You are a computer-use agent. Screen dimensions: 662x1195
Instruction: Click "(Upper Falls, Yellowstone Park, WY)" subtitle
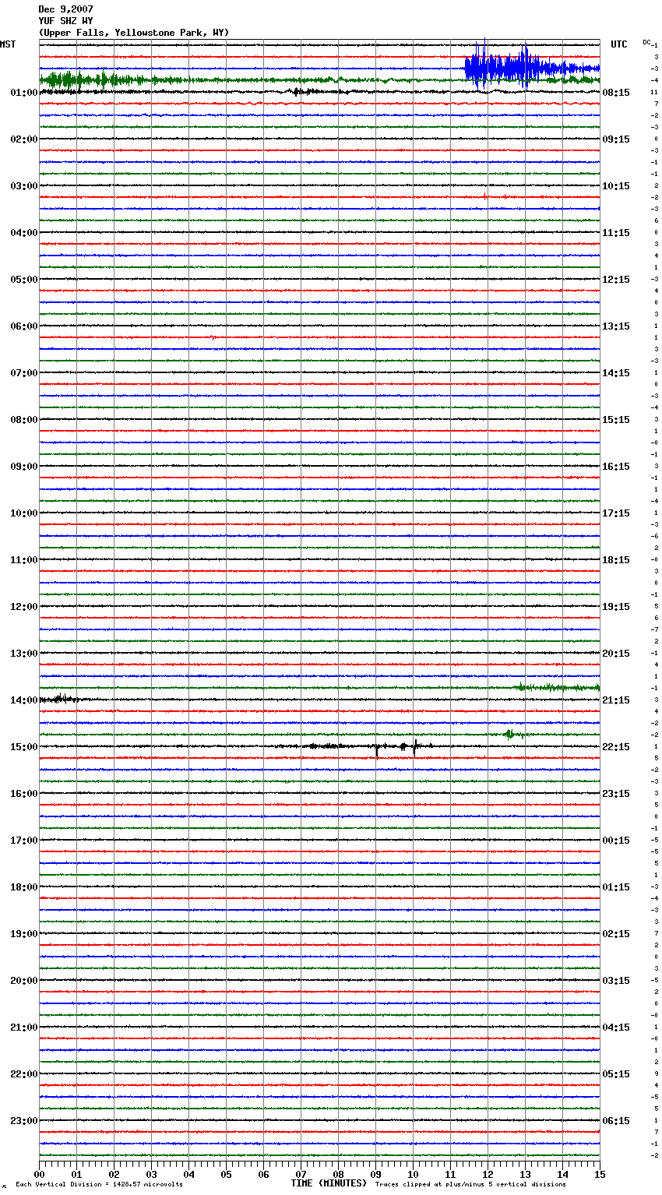(x=133, y=33)
